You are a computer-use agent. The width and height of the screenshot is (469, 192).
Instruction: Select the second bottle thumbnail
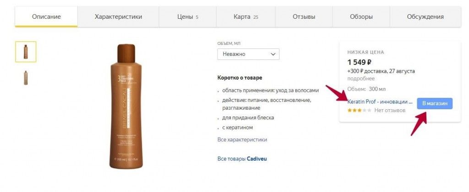coord(26,78)
